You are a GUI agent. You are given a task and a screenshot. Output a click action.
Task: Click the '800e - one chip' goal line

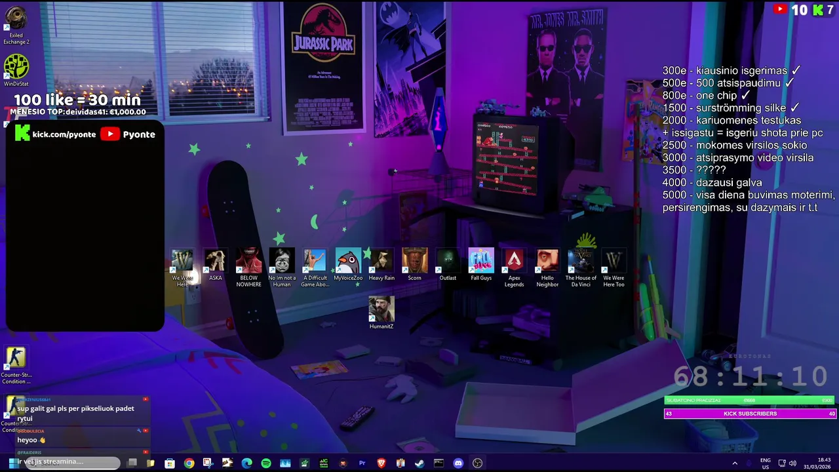706,96
